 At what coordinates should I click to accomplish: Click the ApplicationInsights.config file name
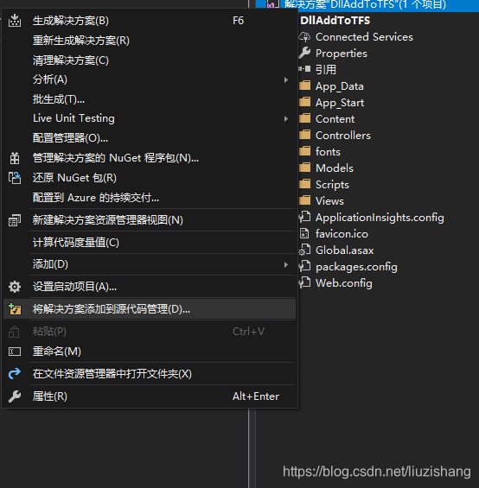coord(380,218)
